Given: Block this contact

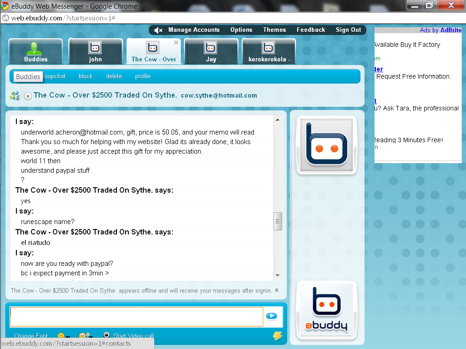Looking at the screenshot, I should 86,76.
